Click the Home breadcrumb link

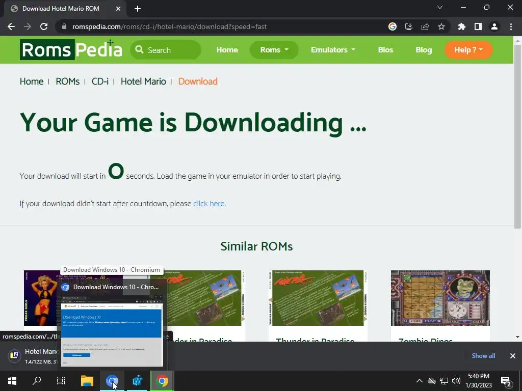pos(32,81)
